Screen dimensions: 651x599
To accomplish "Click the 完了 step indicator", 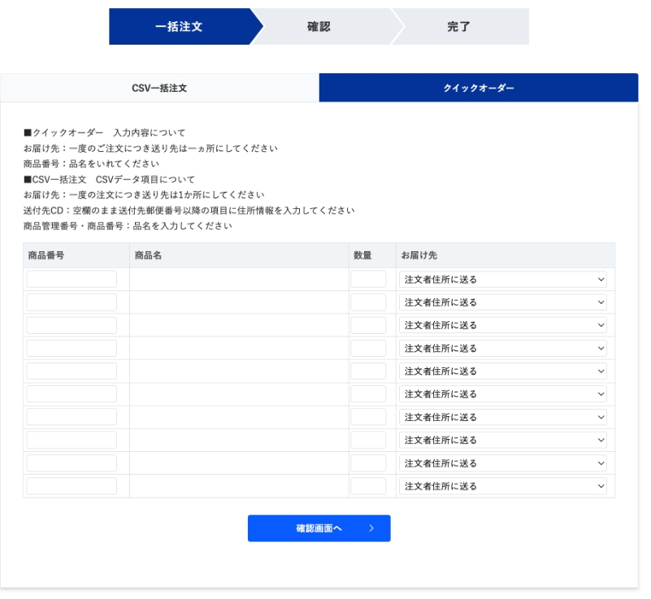I will click(458, 27).
